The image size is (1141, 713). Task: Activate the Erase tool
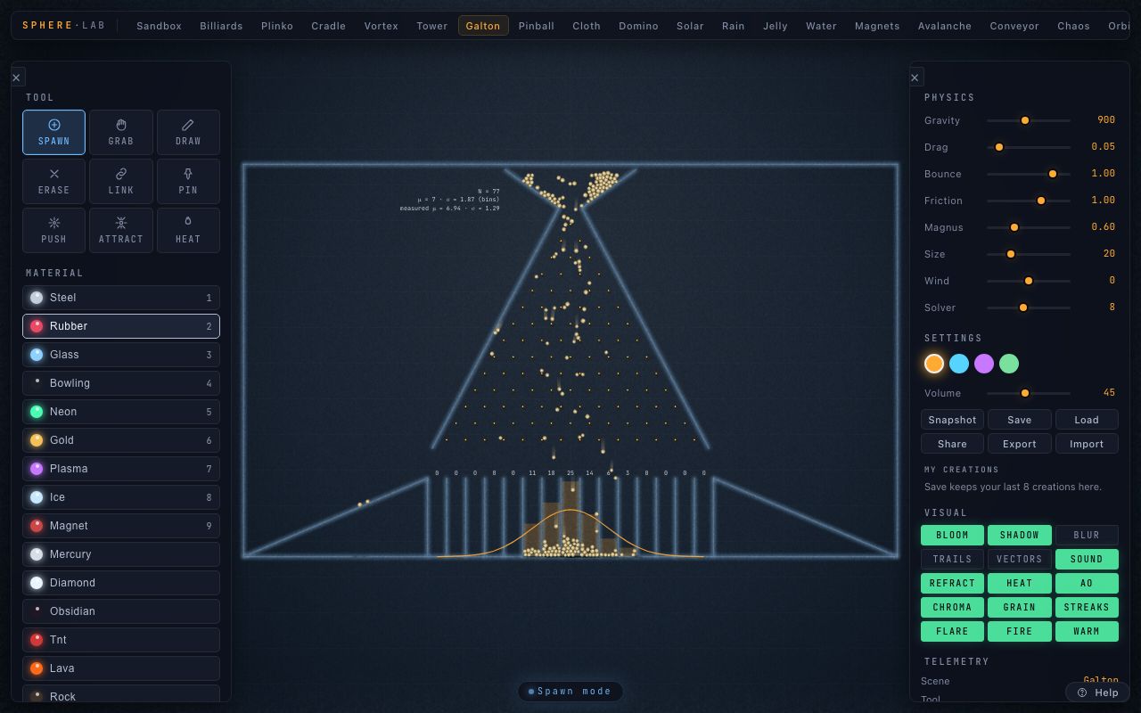point(53,181)
